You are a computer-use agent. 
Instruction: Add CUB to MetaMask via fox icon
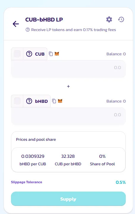[57, 54]
